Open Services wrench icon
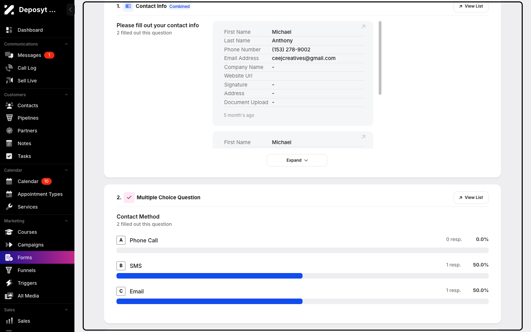The image size is (531, 332). coord(9,207)
